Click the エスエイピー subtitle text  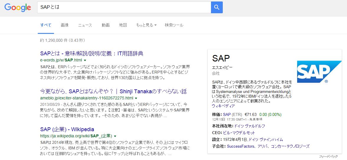point(222,68)
